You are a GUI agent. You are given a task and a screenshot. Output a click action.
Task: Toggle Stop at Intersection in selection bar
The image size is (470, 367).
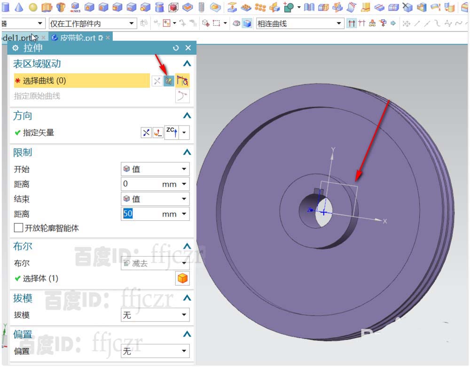(x=352, y=23)
